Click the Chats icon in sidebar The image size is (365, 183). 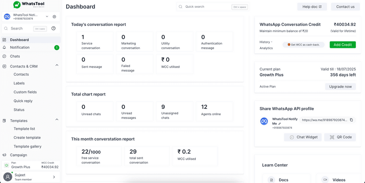(x=5, y=56)
